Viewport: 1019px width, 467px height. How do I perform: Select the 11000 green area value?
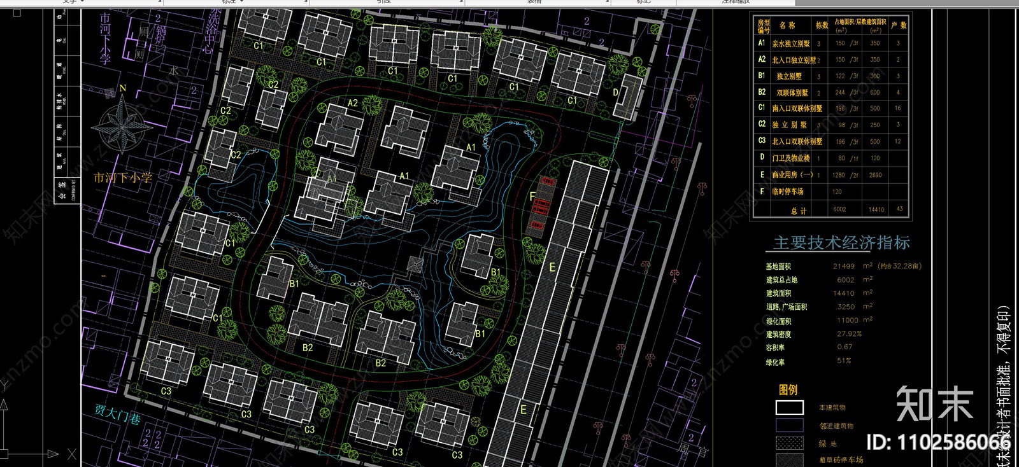(848, 320)
